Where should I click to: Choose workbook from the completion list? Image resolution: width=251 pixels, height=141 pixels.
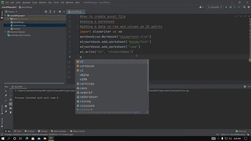(112, 66)
